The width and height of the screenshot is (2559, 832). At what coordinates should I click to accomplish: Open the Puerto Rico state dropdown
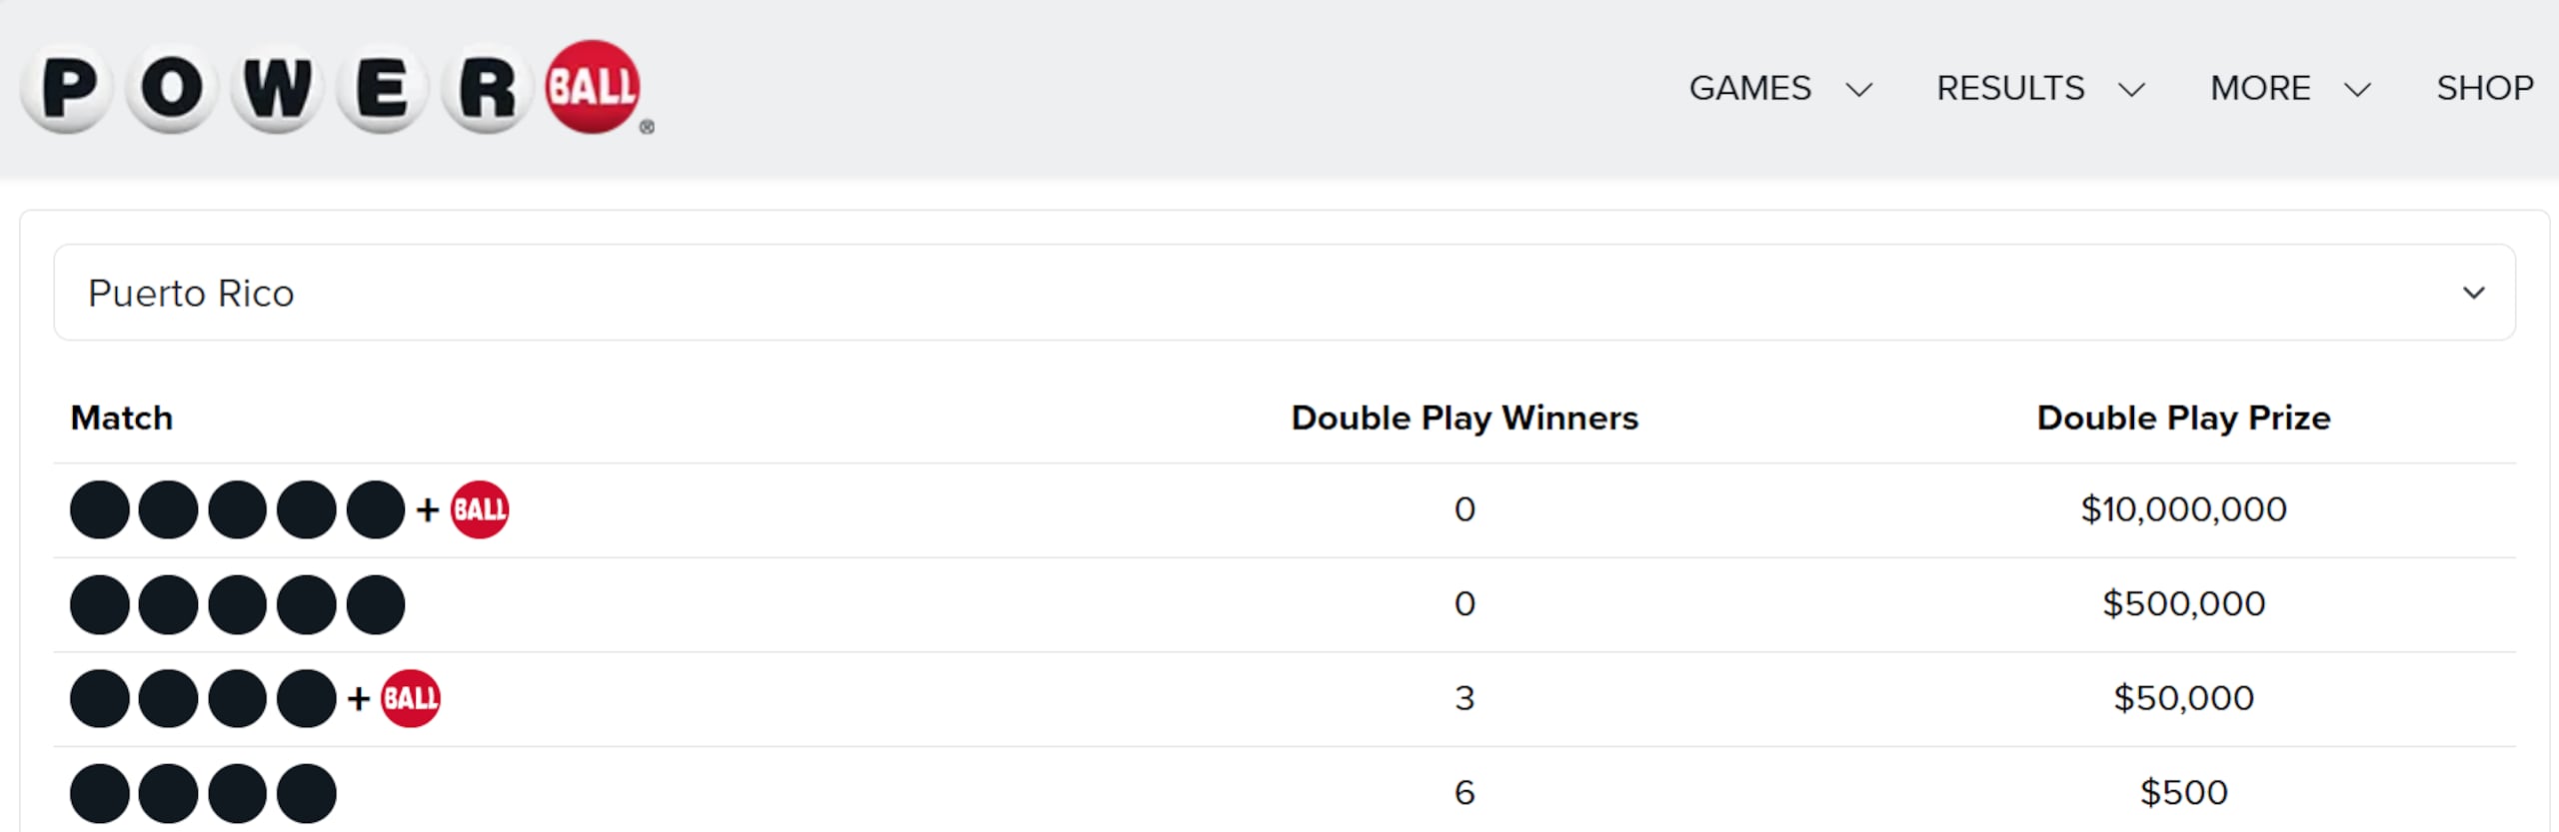click(x=1284, y=293)
